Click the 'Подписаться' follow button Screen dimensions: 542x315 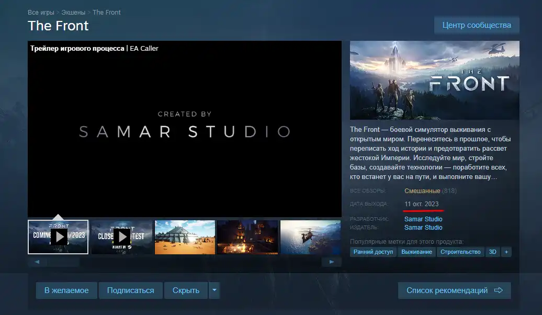[x=131, y=290]
